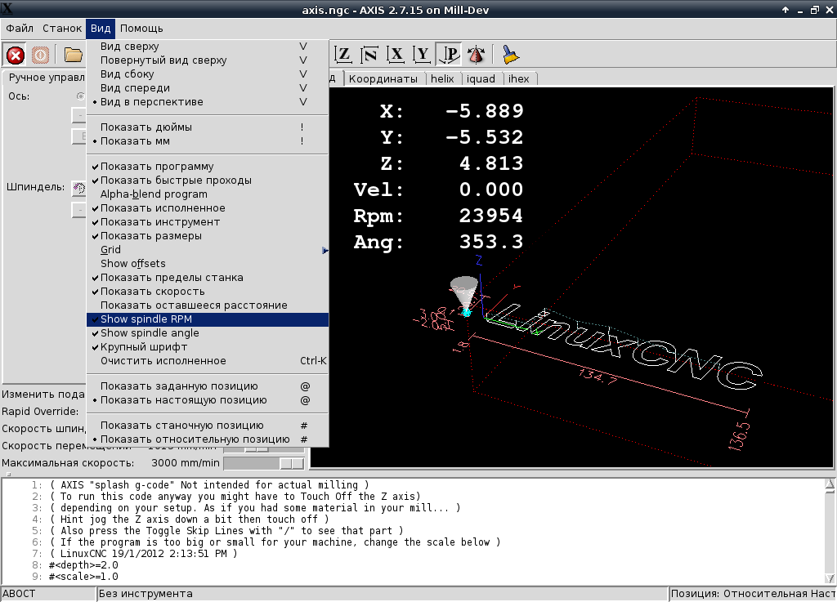
Task: Enable 'Alpha-blend program' option
Action: pyautogui.click(x=154, y=194)
